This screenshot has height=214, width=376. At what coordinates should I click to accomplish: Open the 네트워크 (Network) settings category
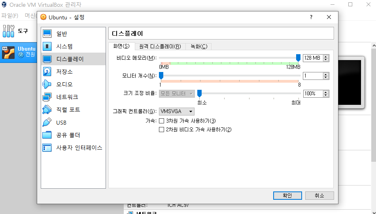click(73, 97)
